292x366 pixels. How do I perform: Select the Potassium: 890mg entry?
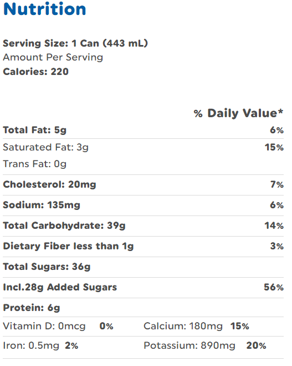189,345
